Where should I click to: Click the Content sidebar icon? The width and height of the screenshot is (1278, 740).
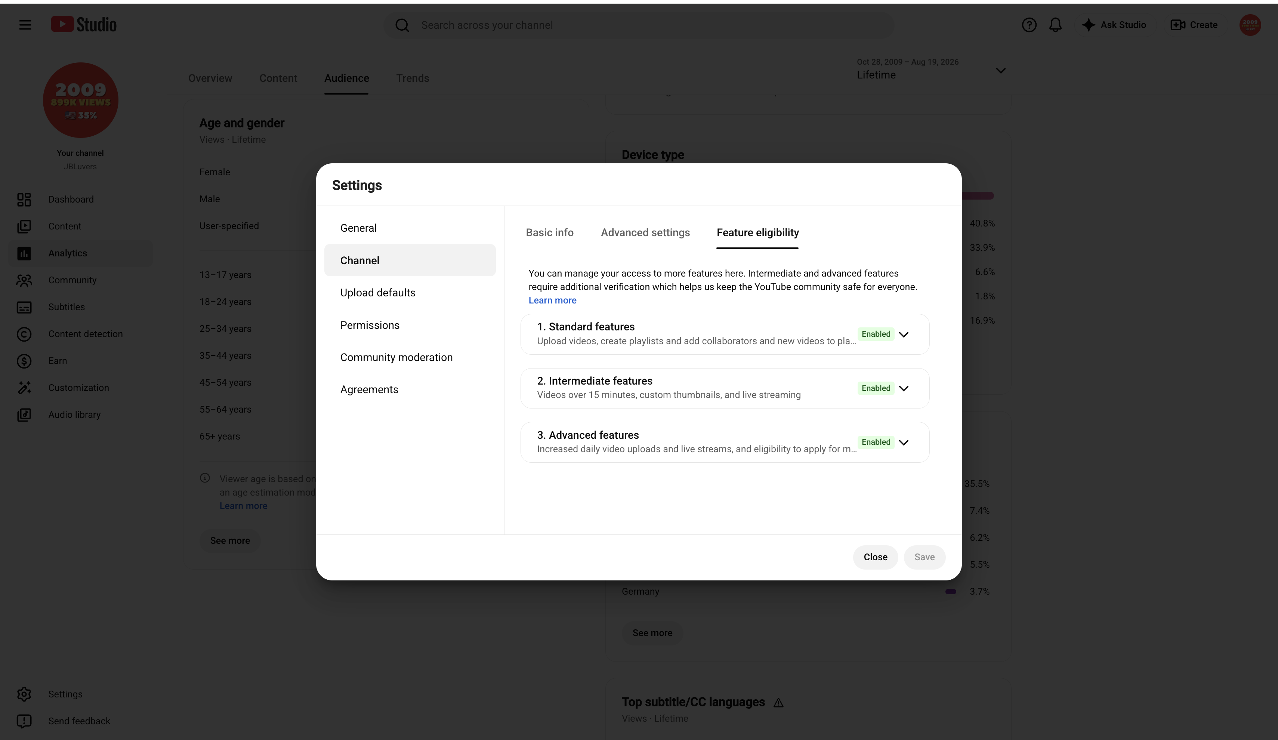[24, 226]
